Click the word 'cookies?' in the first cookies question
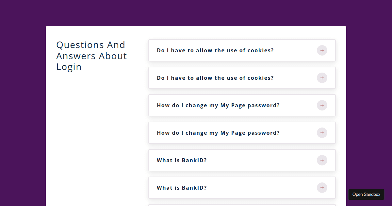The image size is (392, 206). coord(260,50)
